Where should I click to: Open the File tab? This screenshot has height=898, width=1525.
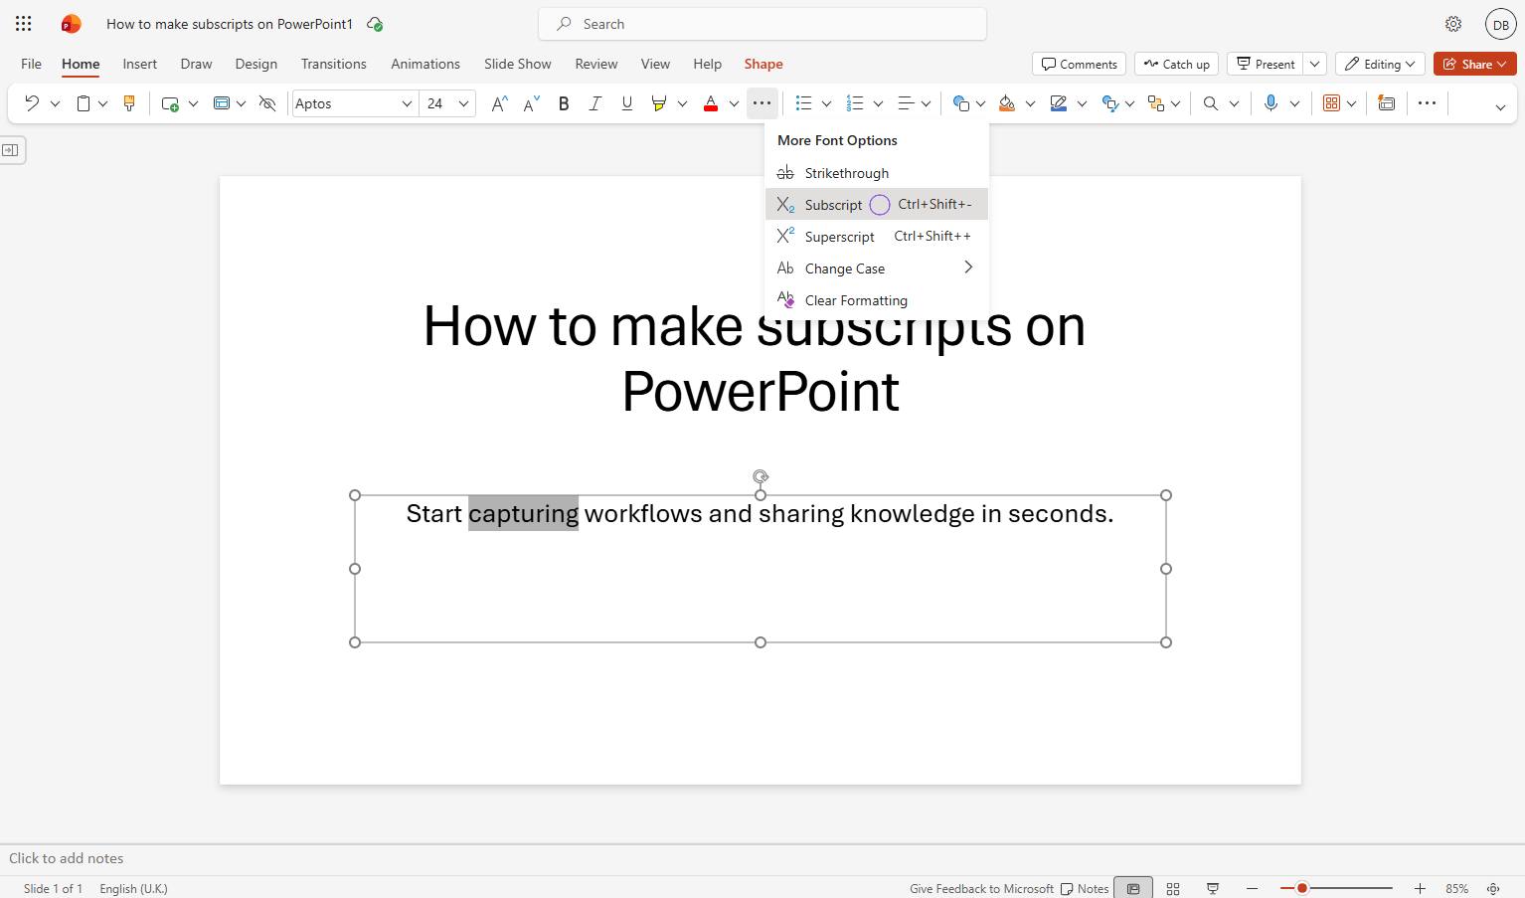click(32, 64)
